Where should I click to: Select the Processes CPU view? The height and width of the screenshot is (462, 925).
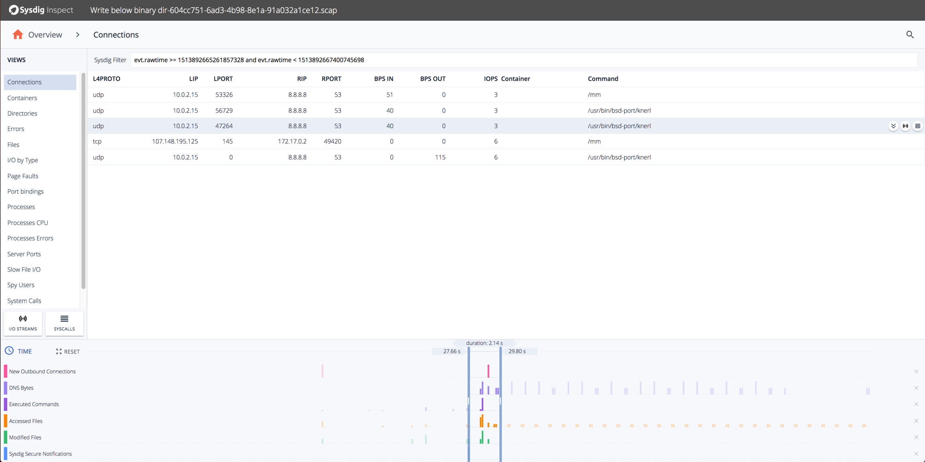click(40, 223)
